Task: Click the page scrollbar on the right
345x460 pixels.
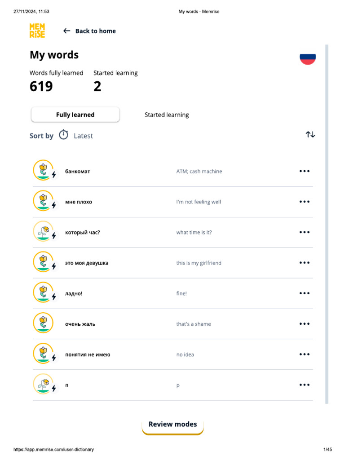Action: tap(327, 224)
